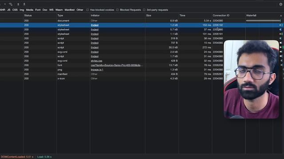Image resolution: width=284 pixels, height=159 pixels.
Task: Click the 5.04 s time cell
Action: pyautogui.click(x=207, y=21)
